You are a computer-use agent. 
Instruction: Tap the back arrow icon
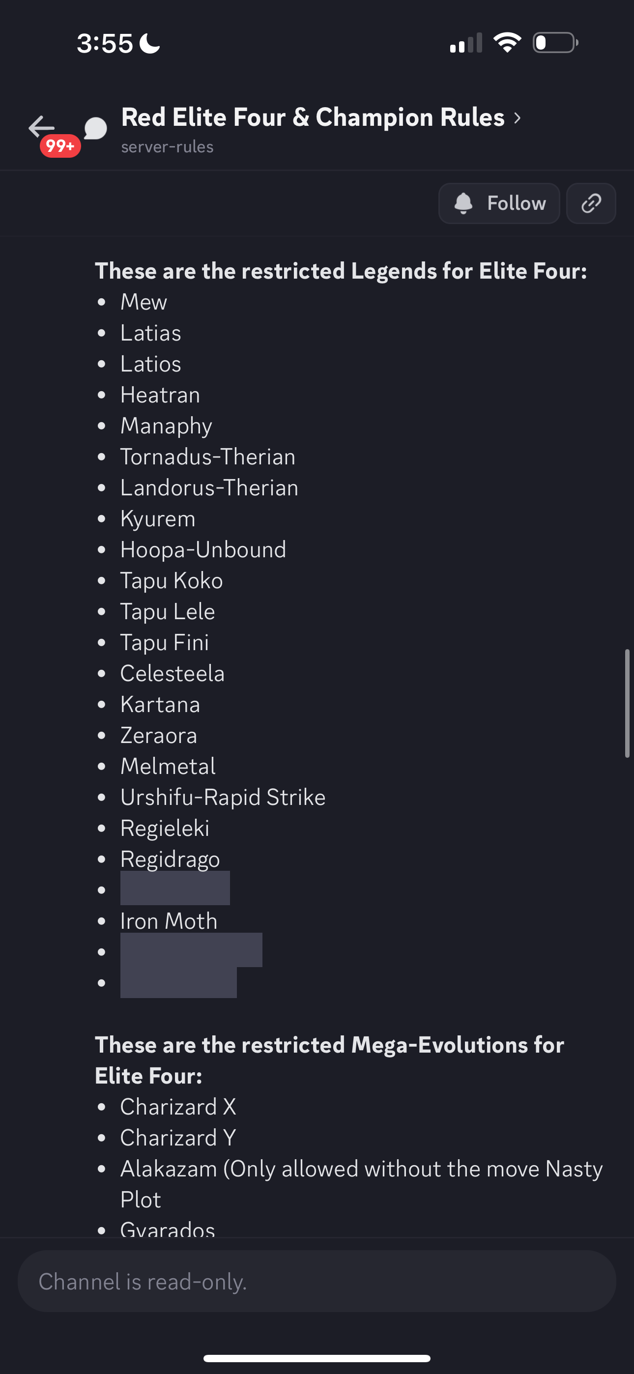point(42,127)
